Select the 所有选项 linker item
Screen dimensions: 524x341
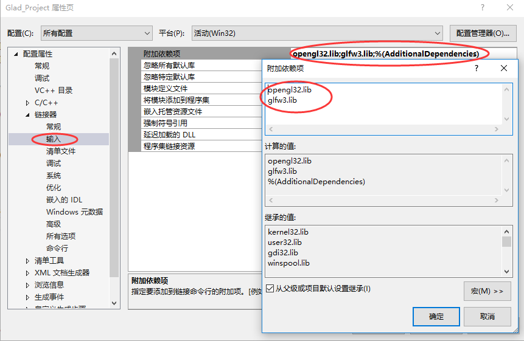point(61,236)
